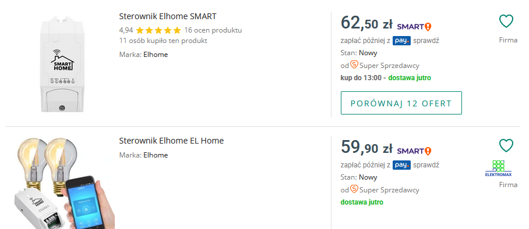Click the five-star rating of Elhome SMART
Screen dimensions: 529x229
(x=158, y=31)
